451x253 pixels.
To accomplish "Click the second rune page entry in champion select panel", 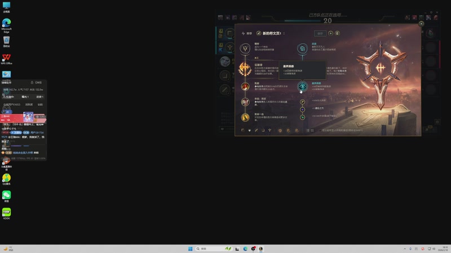I will [224, 47].
